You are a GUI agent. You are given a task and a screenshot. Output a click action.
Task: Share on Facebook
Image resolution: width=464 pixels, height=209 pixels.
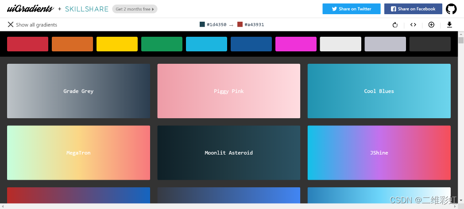click(413, 9)
